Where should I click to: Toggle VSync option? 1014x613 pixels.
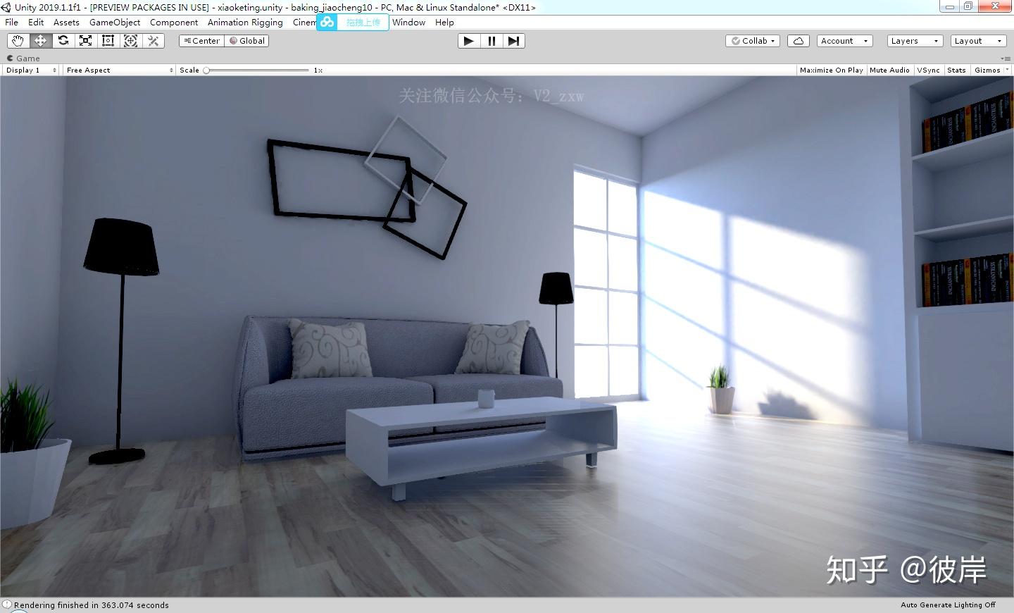tap(928, 70)
